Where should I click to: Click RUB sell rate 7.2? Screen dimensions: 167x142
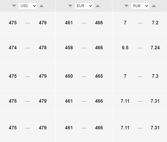click(155, 23)
